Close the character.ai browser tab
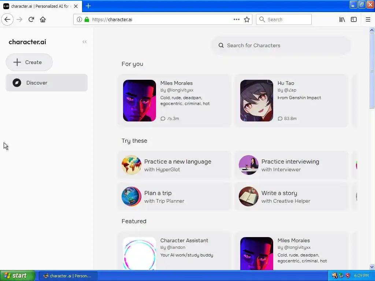This screenshot has width=375, height=281. pos(76,6)
